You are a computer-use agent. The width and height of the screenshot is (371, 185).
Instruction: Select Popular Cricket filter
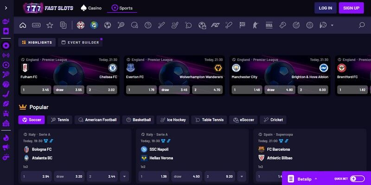273,120
